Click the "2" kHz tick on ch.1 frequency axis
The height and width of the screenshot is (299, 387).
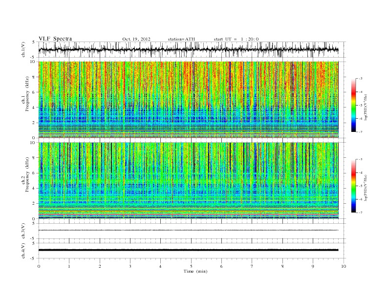pyautogui.click(x=34, y=123)
